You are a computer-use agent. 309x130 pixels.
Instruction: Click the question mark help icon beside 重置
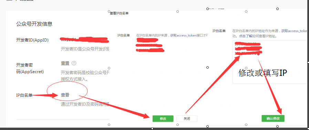tap(74, 63)
